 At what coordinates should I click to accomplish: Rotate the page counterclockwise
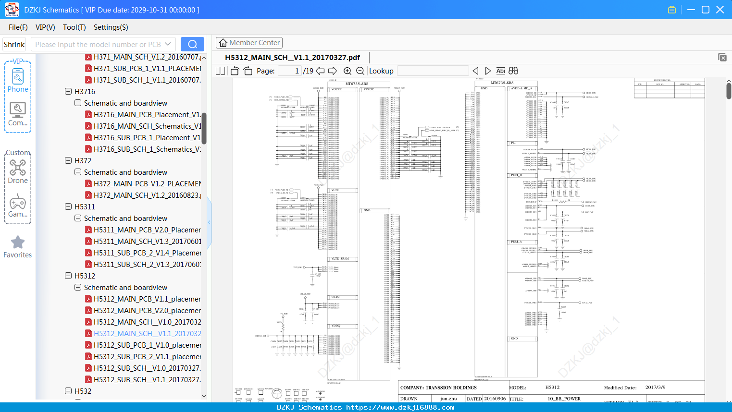[235, 71]
